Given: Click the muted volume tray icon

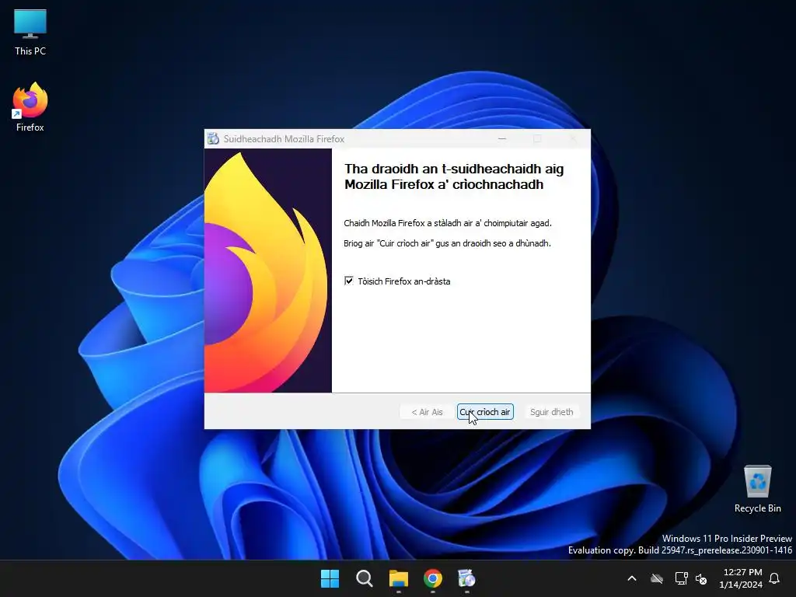Looking at the screenshot, I should pyautogui.click(x=701, y=578).
